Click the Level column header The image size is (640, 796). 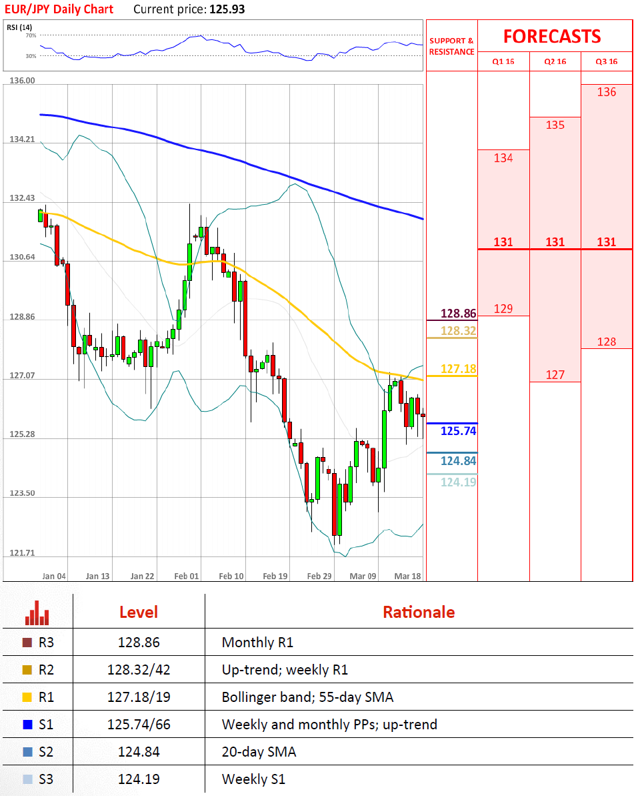pos(139,613)
